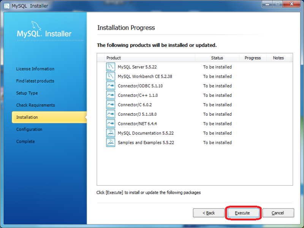Viewport: 304px width, 228px height.
Task: Select the Samples and Examples 5.5.22 text
Action: 146,143
